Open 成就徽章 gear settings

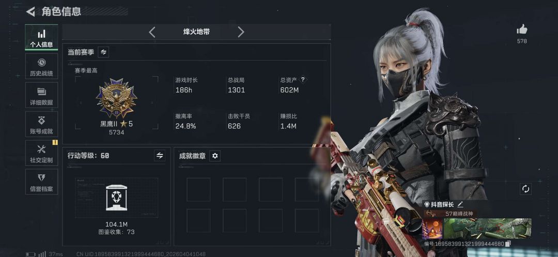[x=215, y=156]
